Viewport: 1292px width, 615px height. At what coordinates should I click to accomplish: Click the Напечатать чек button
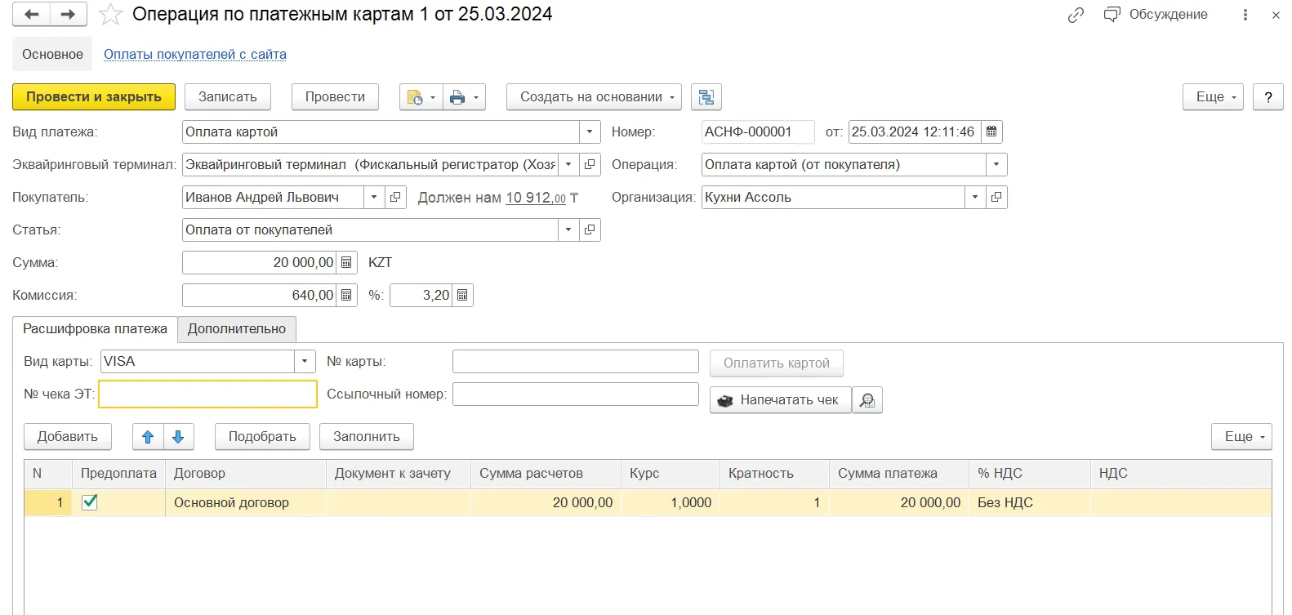pos(781,400)
